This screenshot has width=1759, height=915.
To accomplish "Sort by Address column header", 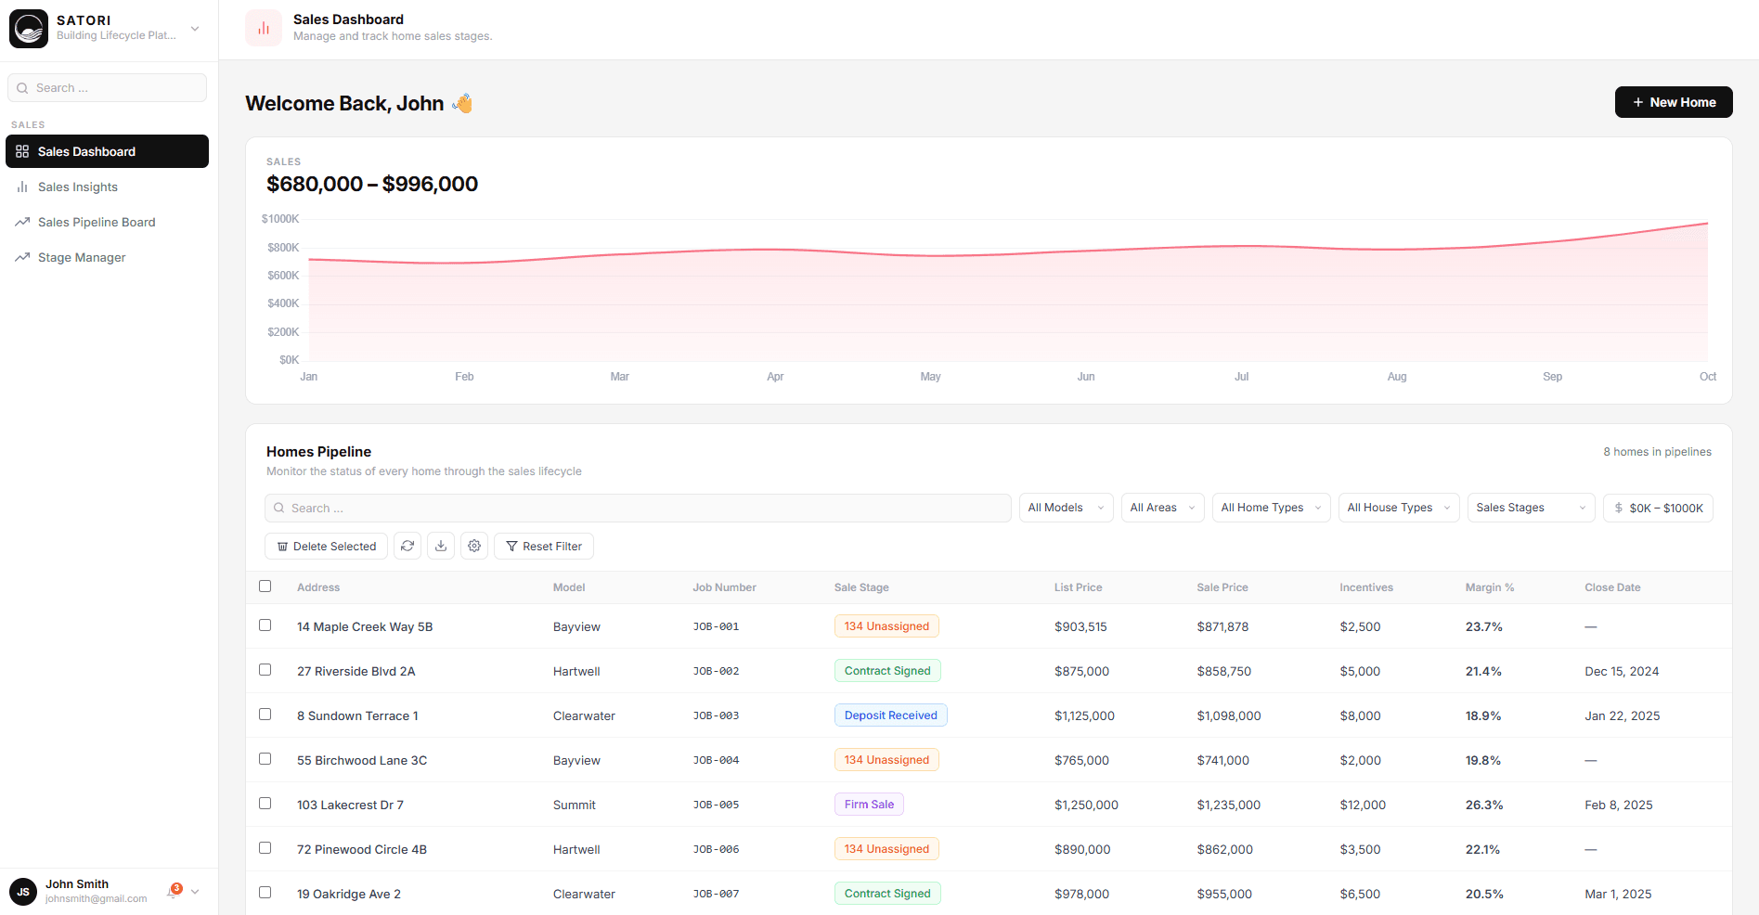I will pyautogui.click(x=318, y=587).
